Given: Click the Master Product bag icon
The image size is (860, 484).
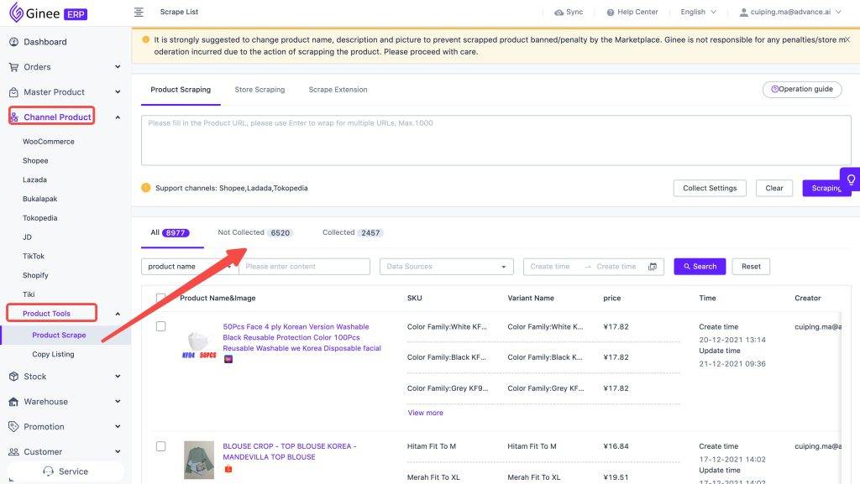Looking at the screenshot, I should pos(13,92).
